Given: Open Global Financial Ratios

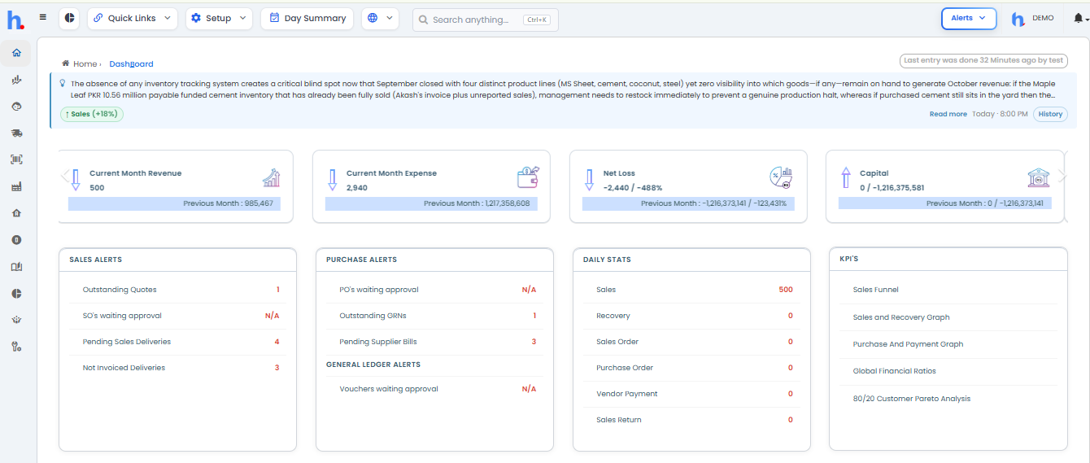Looking at the screenshot, I should point(894,371).
